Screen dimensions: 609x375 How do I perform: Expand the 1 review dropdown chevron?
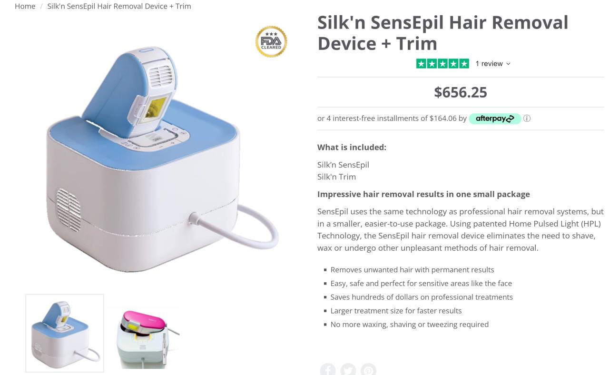click(x=508, y=64)
